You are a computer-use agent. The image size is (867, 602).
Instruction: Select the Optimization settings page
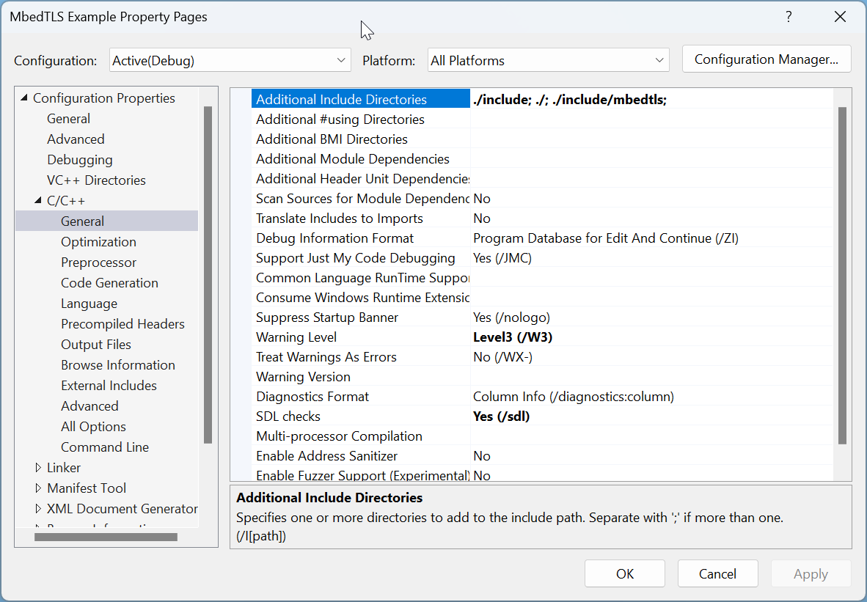tap(98, 241)
